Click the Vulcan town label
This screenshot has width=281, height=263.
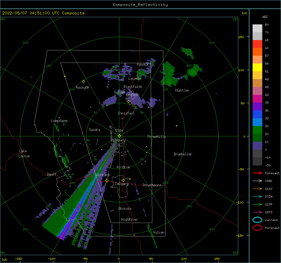(159, 232)
